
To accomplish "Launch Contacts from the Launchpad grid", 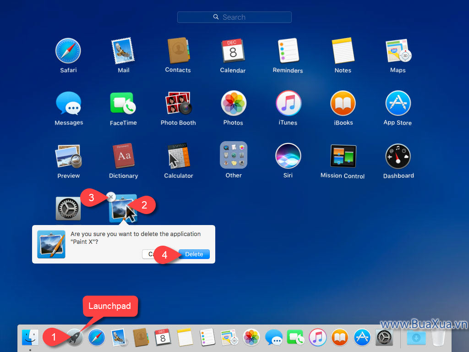I will 178,50.
